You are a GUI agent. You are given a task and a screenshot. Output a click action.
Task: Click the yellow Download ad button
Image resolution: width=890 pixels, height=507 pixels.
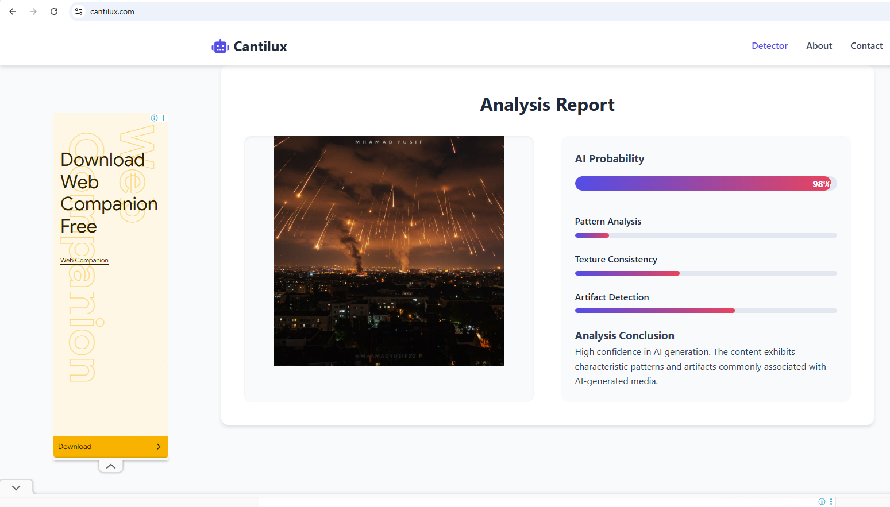pyautogui.click(x=103, y=447)
